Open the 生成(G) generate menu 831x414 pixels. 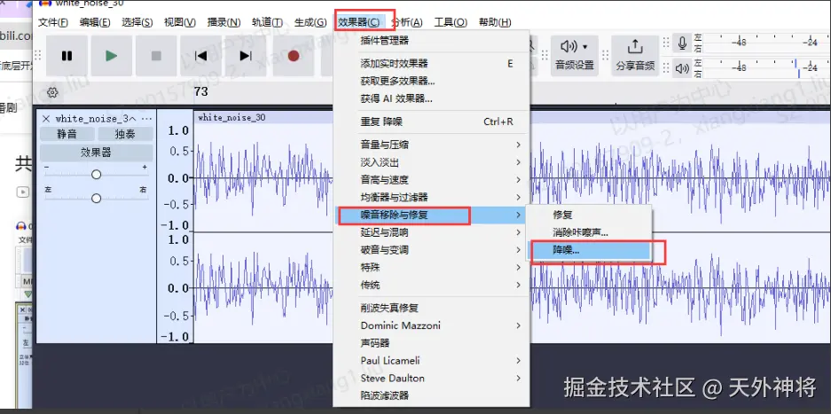click(310, 22)
